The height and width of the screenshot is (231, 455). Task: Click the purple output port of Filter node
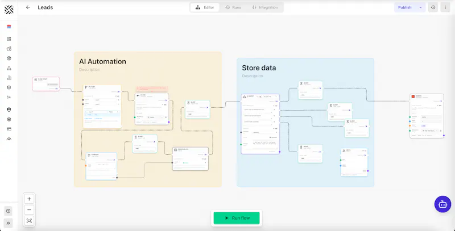click(x=168, y=122)
